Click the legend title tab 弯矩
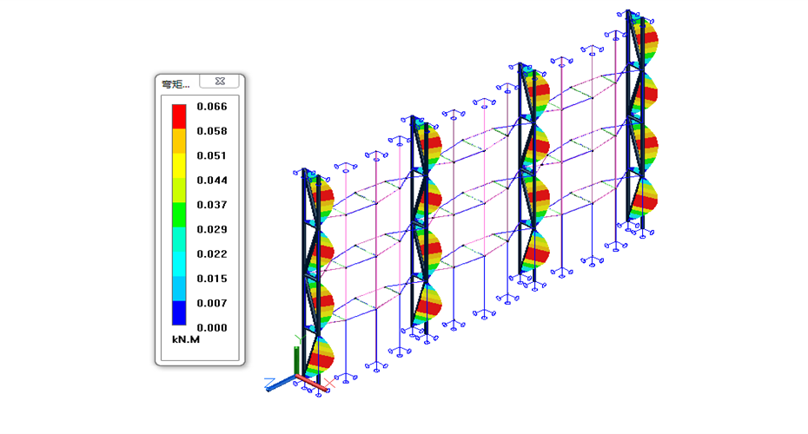 [x=176, y=84]
